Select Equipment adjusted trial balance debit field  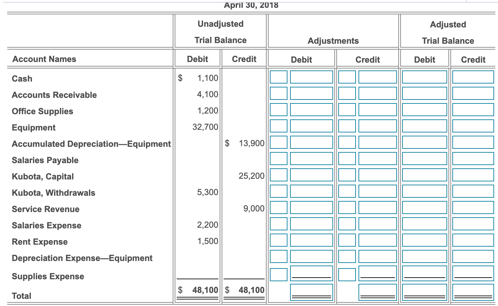tap(425, 126)
